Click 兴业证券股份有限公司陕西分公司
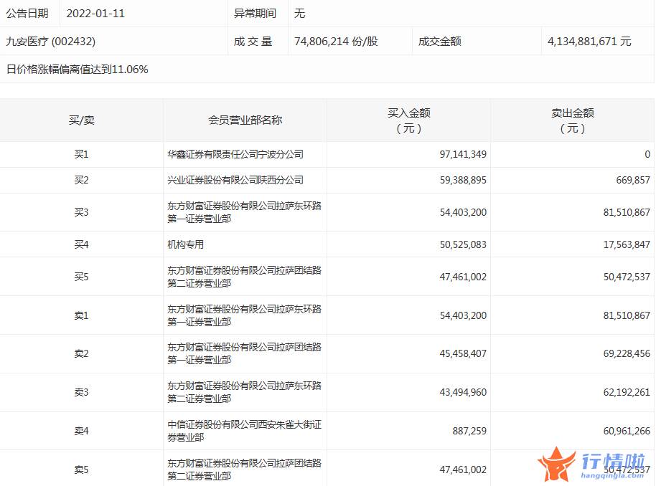656x486 pixels. (x=235, y=180)
